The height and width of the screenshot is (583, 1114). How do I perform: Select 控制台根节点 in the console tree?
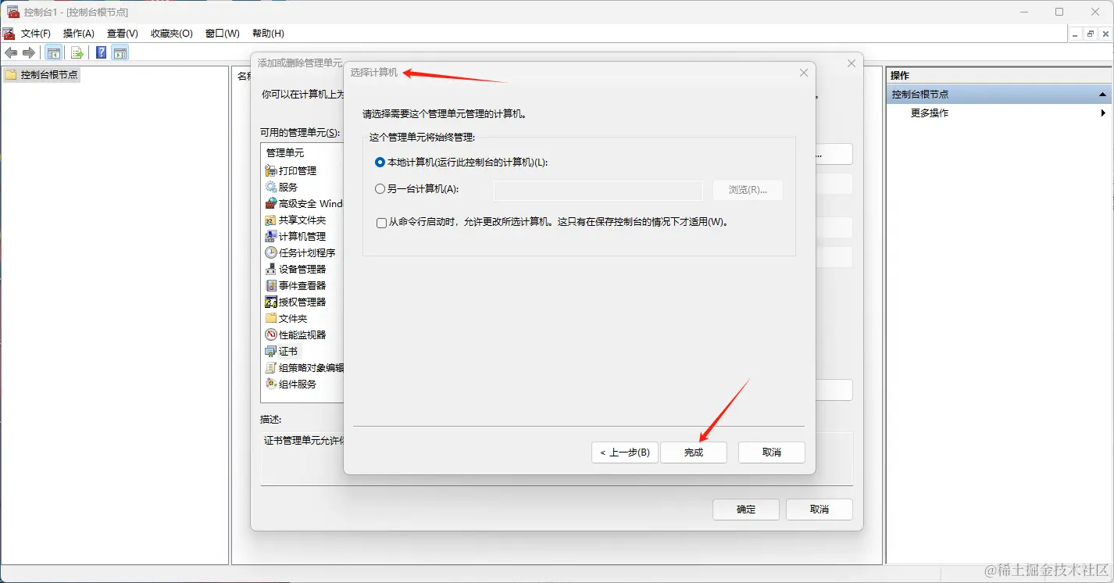click(x=41, y=75)
